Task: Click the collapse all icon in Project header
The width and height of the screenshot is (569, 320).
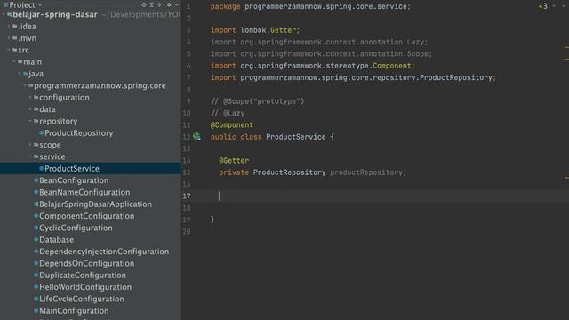Action: 159,4
